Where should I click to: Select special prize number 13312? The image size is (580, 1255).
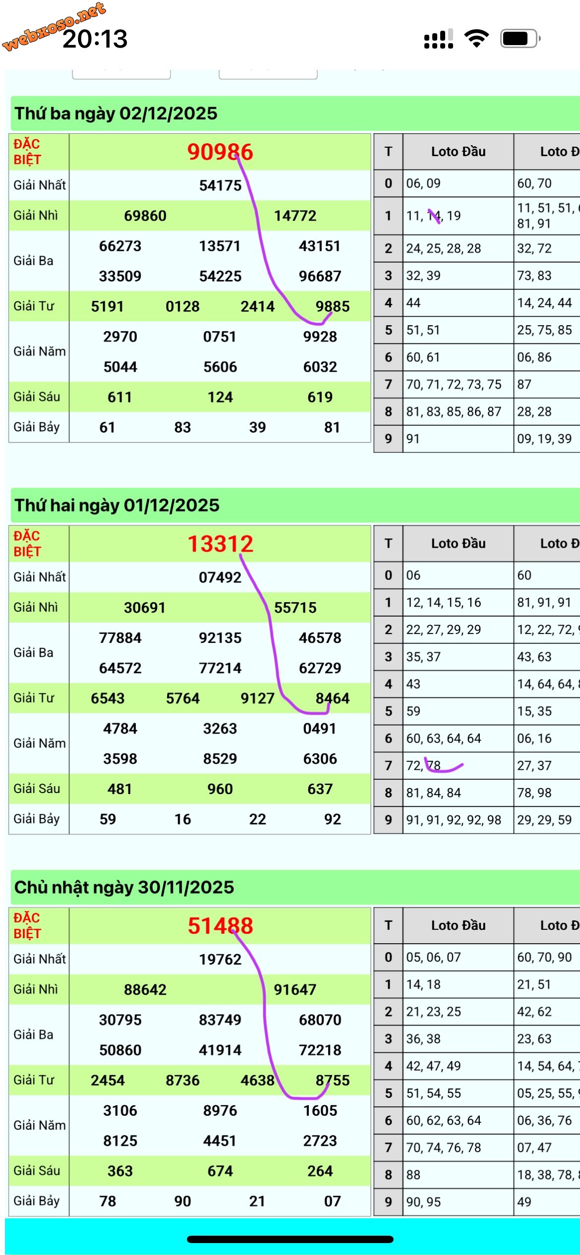(220, 544)
